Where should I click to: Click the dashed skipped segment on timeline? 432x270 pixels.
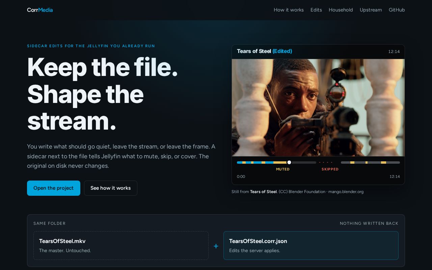pyautogui.click(x=326, y=162)
